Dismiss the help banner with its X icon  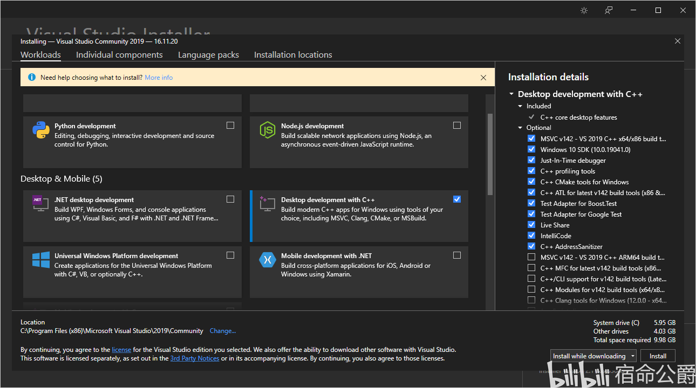(483, 78)
